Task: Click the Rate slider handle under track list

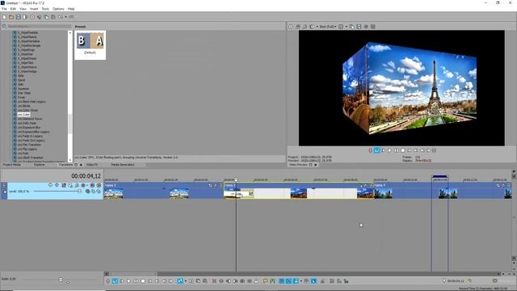Action: [61, 280]
